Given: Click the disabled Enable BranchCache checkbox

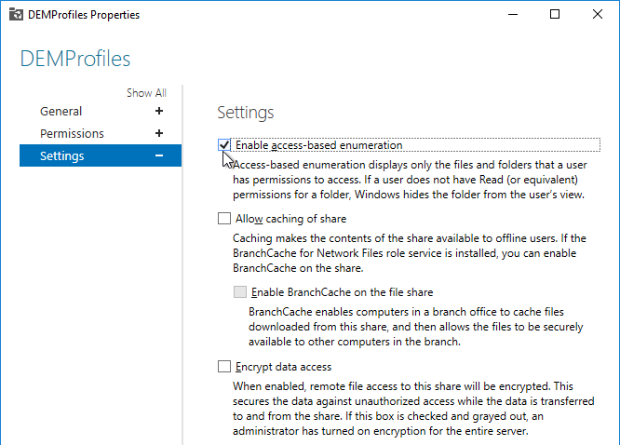Looking at the screenshot, I should click(240, 292).
